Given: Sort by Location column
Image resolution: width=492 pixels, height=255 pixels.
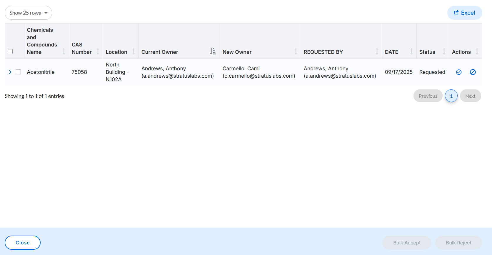Looking at the screenshot, I should point(121,41).
